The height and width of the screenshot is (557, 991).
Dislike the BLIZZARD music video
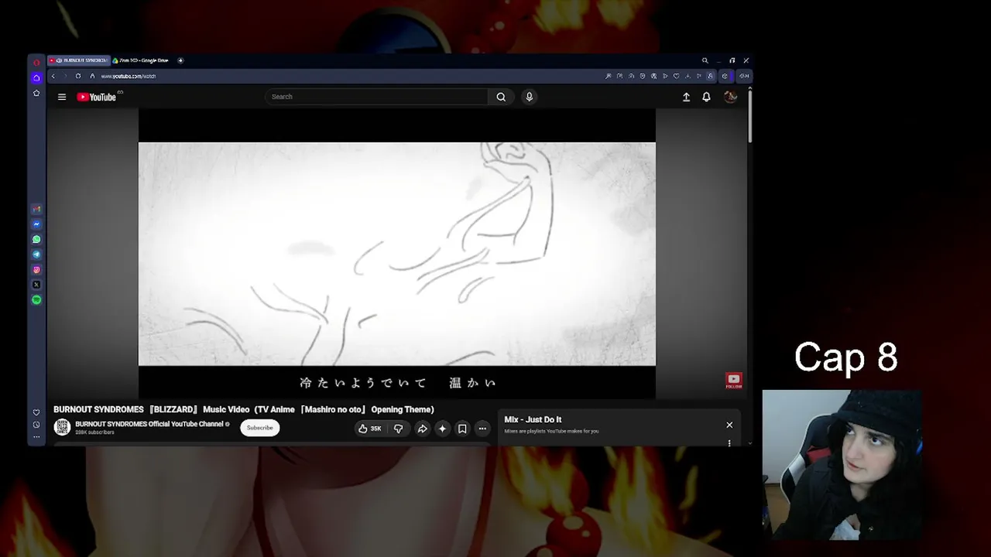coord(398,428)
